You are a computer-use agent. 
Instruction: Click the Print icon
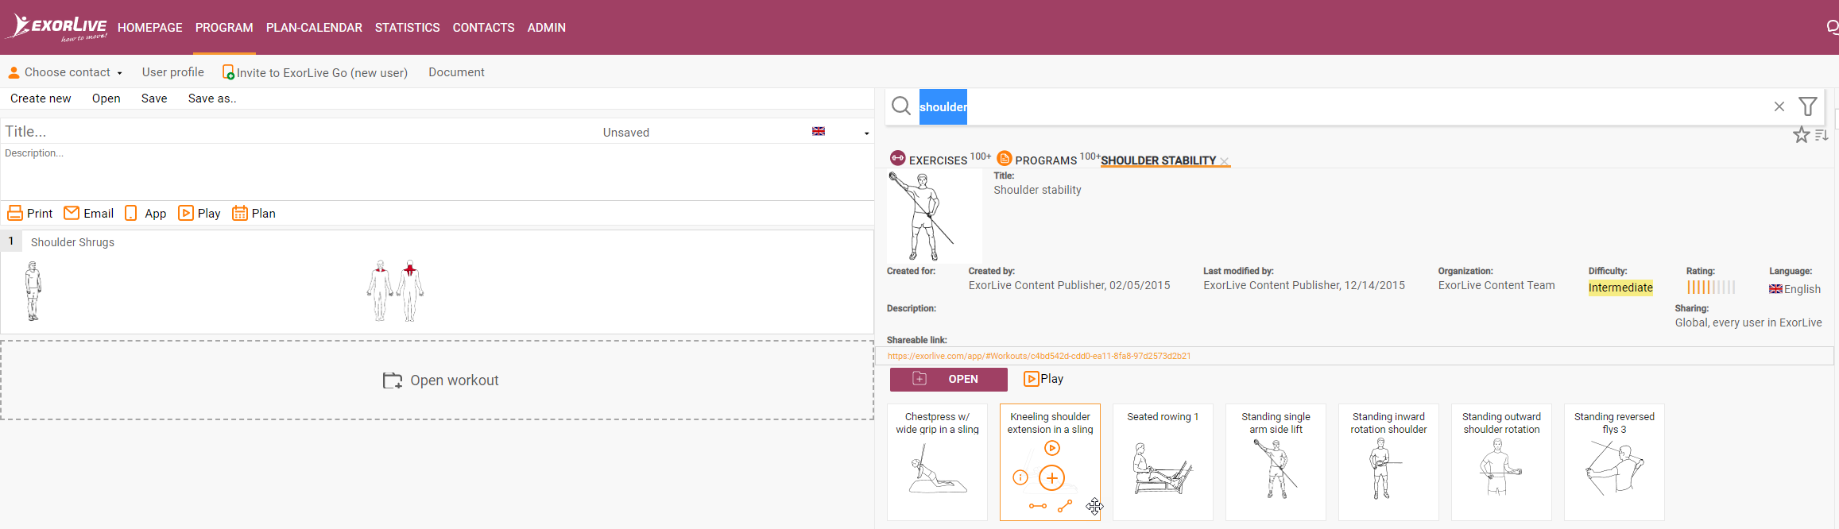point(15,213)
